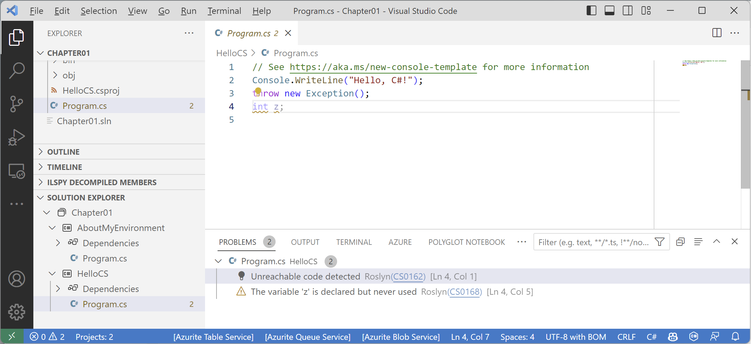Click the split editor right icon
This screenshot has width=751, height=344.
coord(717,33)
